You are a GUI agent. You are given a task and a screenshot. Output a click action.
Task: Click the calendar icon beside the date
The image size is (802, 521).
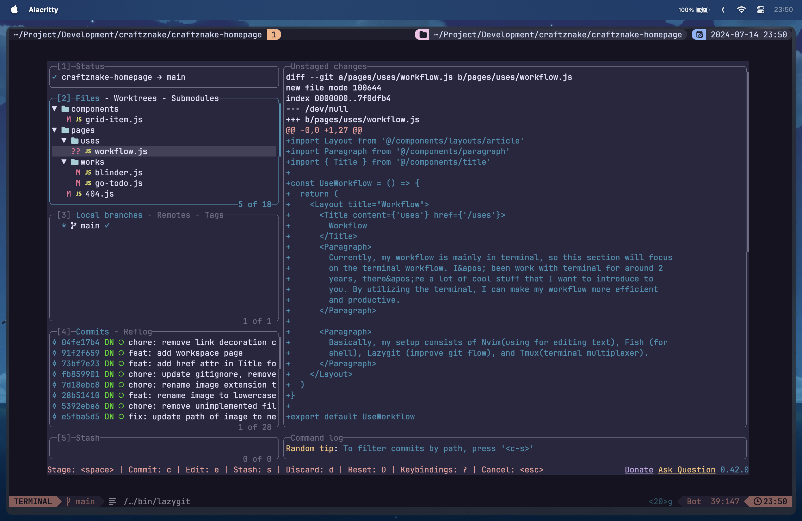coord(699,34)
